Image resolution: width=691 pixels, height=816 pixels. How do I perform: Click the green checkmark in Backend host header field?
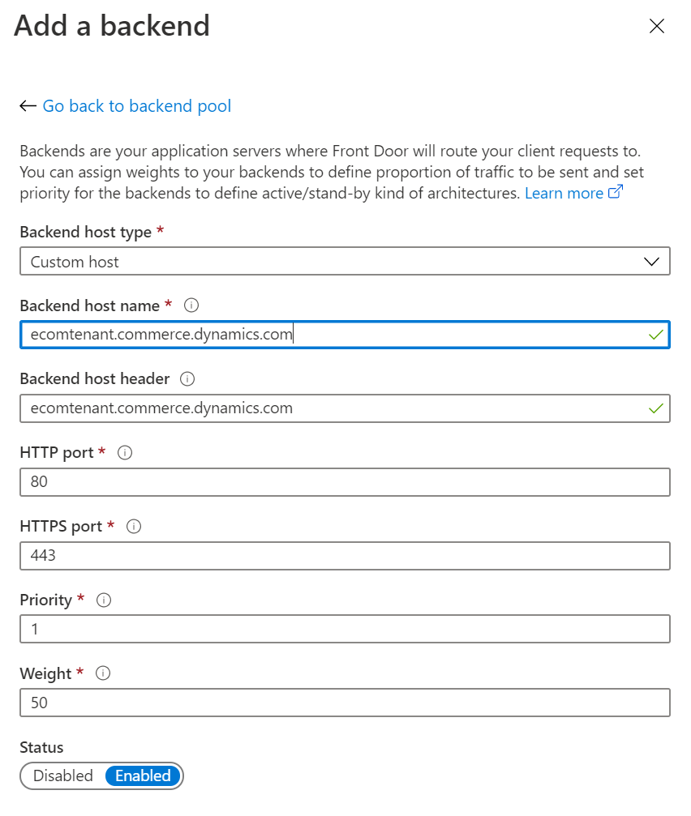[655, 408]
